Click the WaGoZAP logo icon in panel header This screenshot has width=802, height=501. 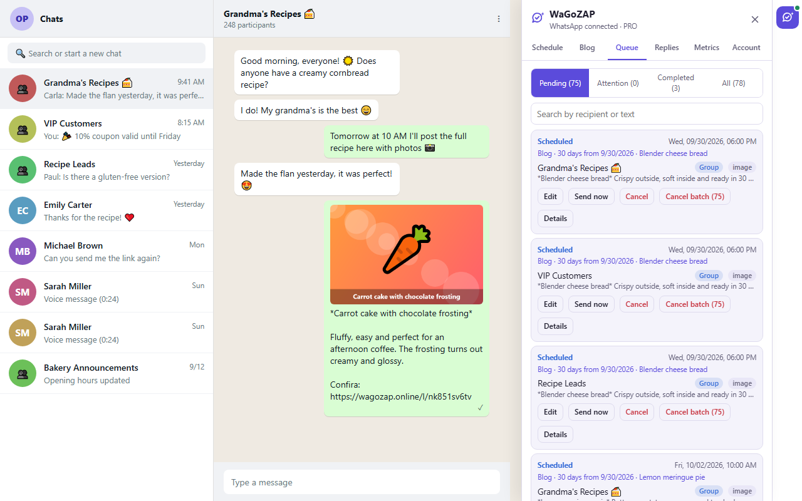pyautogui.click(x=538, y=18)
